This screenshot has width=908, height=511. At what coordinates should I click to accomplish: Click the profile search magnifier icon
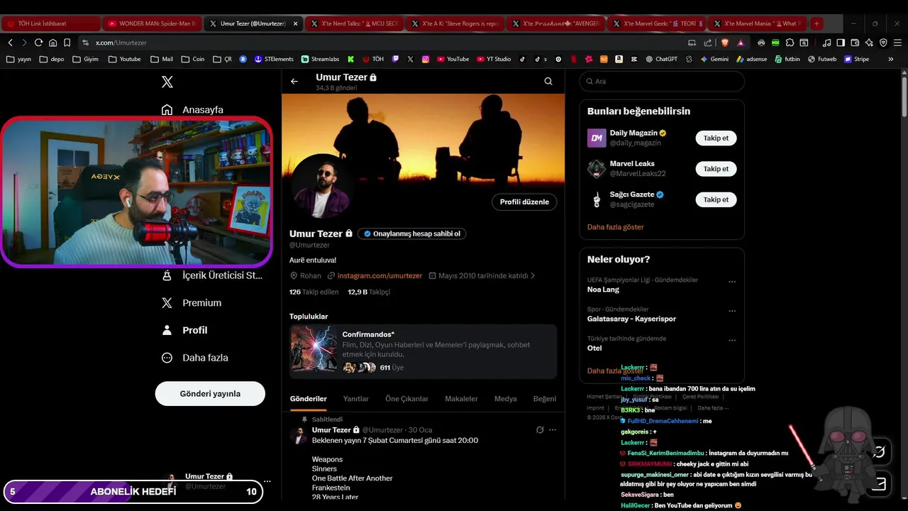click(x=548, y=82)
